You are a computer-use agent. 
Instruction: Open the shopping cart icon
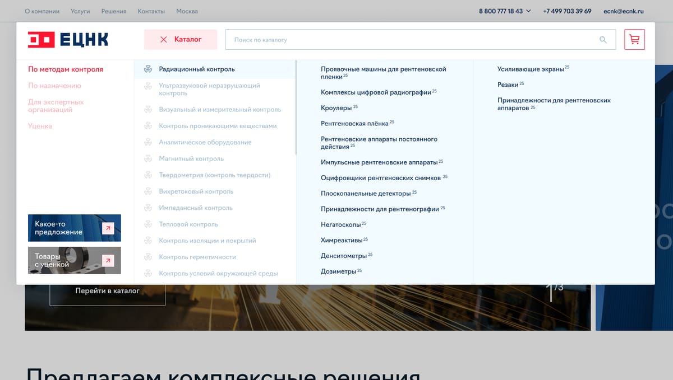click(634, 40)
